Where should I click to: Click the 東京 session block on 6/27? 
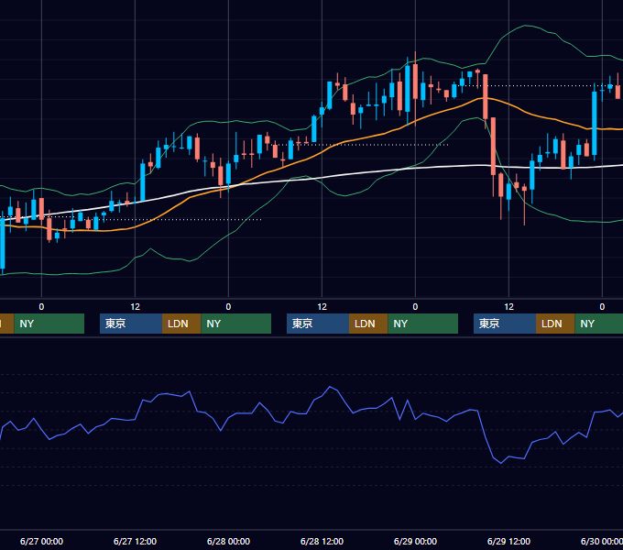point(131,324)
